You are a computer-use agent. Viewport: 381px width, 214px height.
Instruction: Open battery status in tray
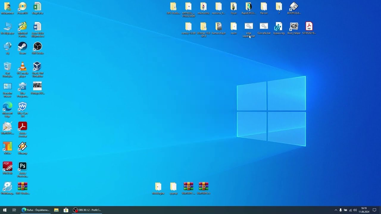(x=345, y=210)
